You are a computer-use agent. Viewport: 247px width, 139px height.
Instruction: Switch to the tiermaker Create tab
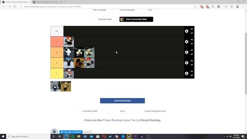16,2
